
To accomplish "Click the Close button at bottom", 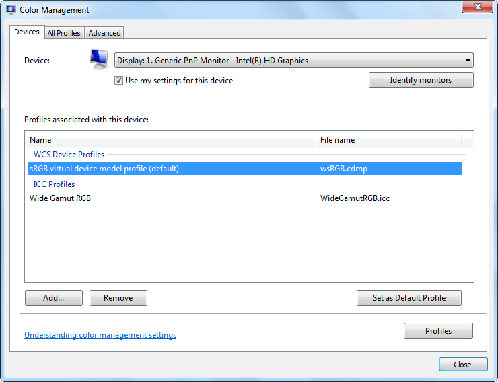I will [463, 365].
